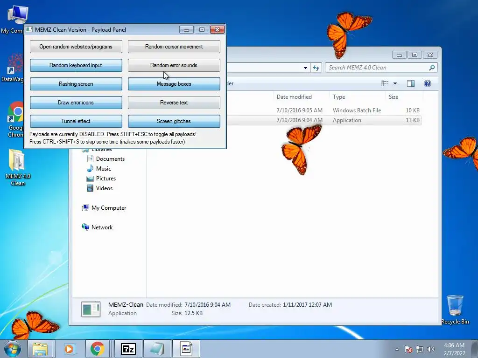Select My Computer in navigation pane

pyautogui.click(x=104, y=207)
